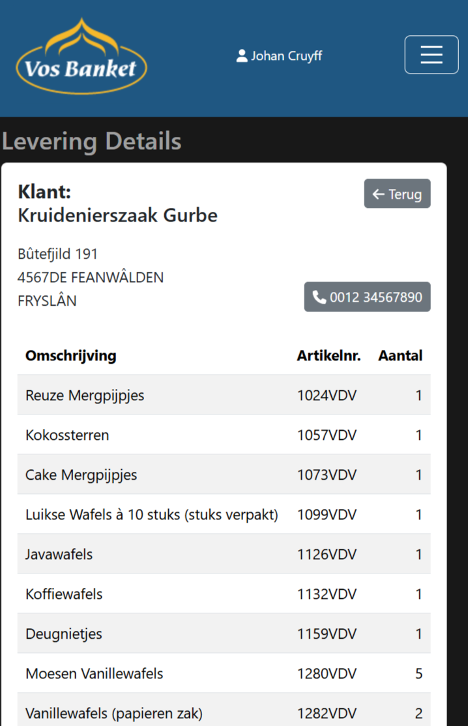Open the Kokossterren article entry

224,435
